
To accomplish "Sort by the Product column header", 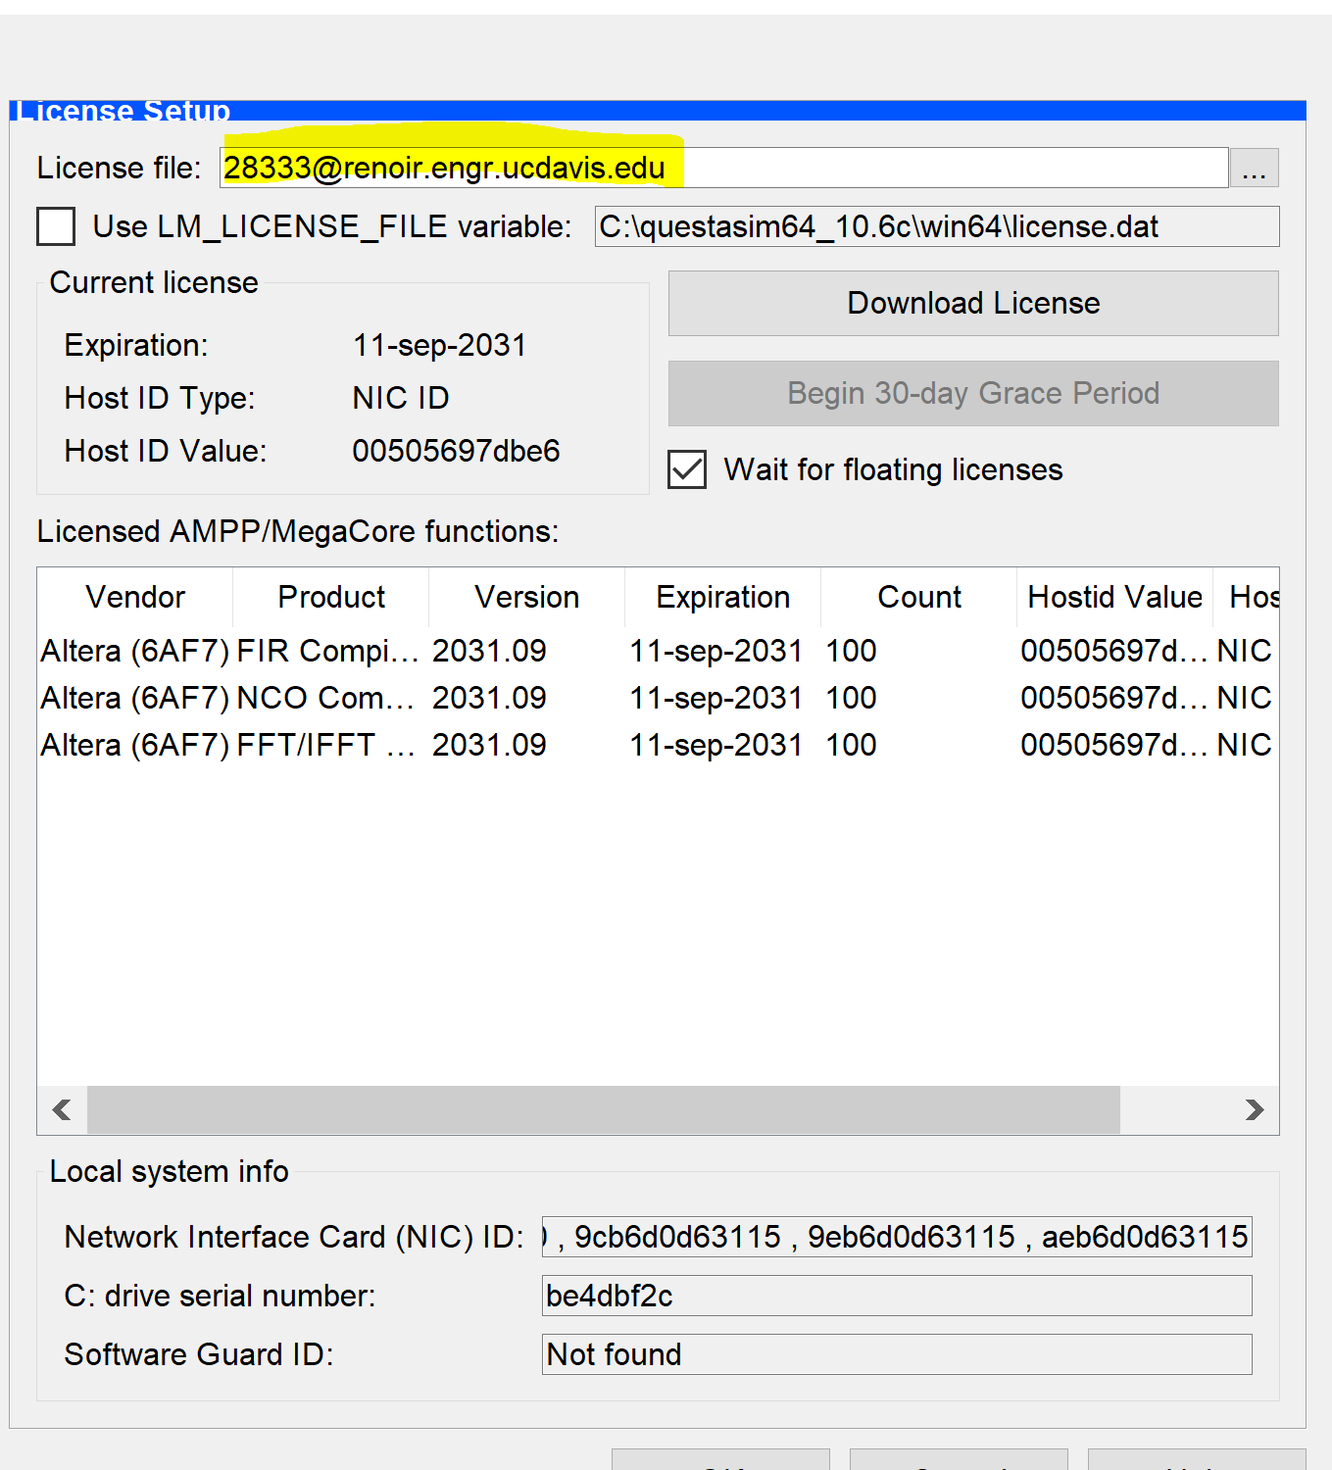I will (331, 597).
